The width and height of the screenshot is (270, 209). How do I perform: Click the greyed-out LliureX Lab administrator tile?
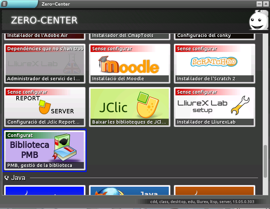point(45,64)
